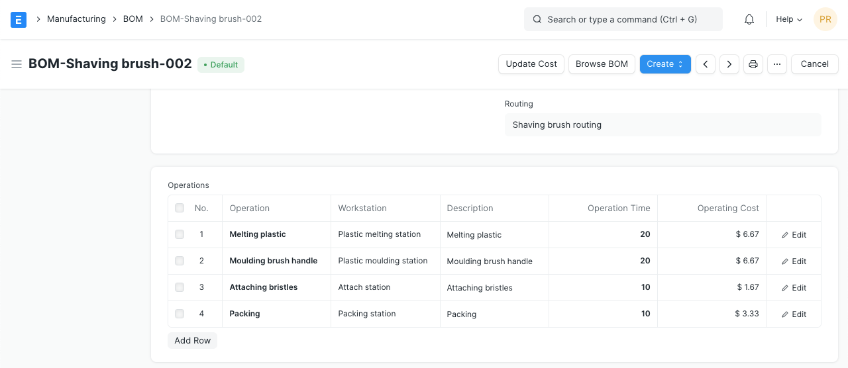The image size is (848, 368).
Task: Open the notifications bell icon
Action: click(749, 19)
